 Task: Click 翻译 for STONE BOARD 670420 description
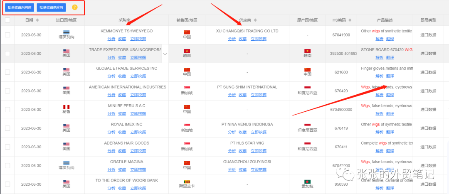pos(390,57)
